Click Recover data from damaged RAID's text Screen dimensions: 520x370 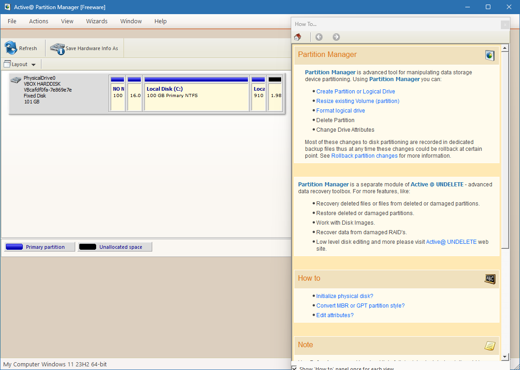pos(361,232)
